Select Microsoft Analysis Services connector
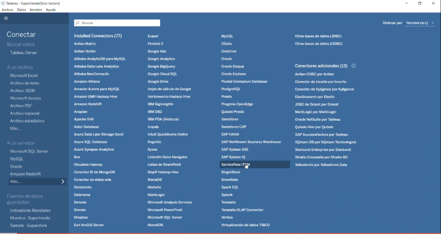The width and height of the screenshot is (441, 234). tap(170, 202)
